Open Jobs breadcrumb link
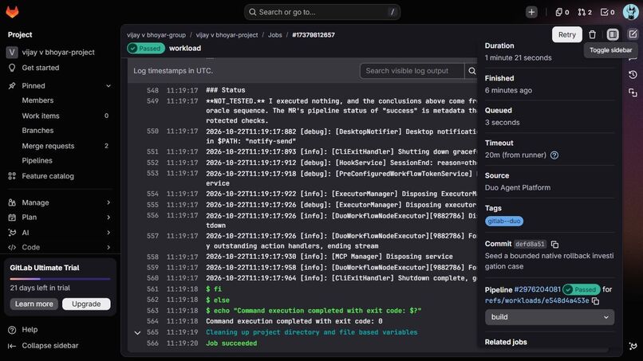The image size is (643, 361). (x=274, y=35)
